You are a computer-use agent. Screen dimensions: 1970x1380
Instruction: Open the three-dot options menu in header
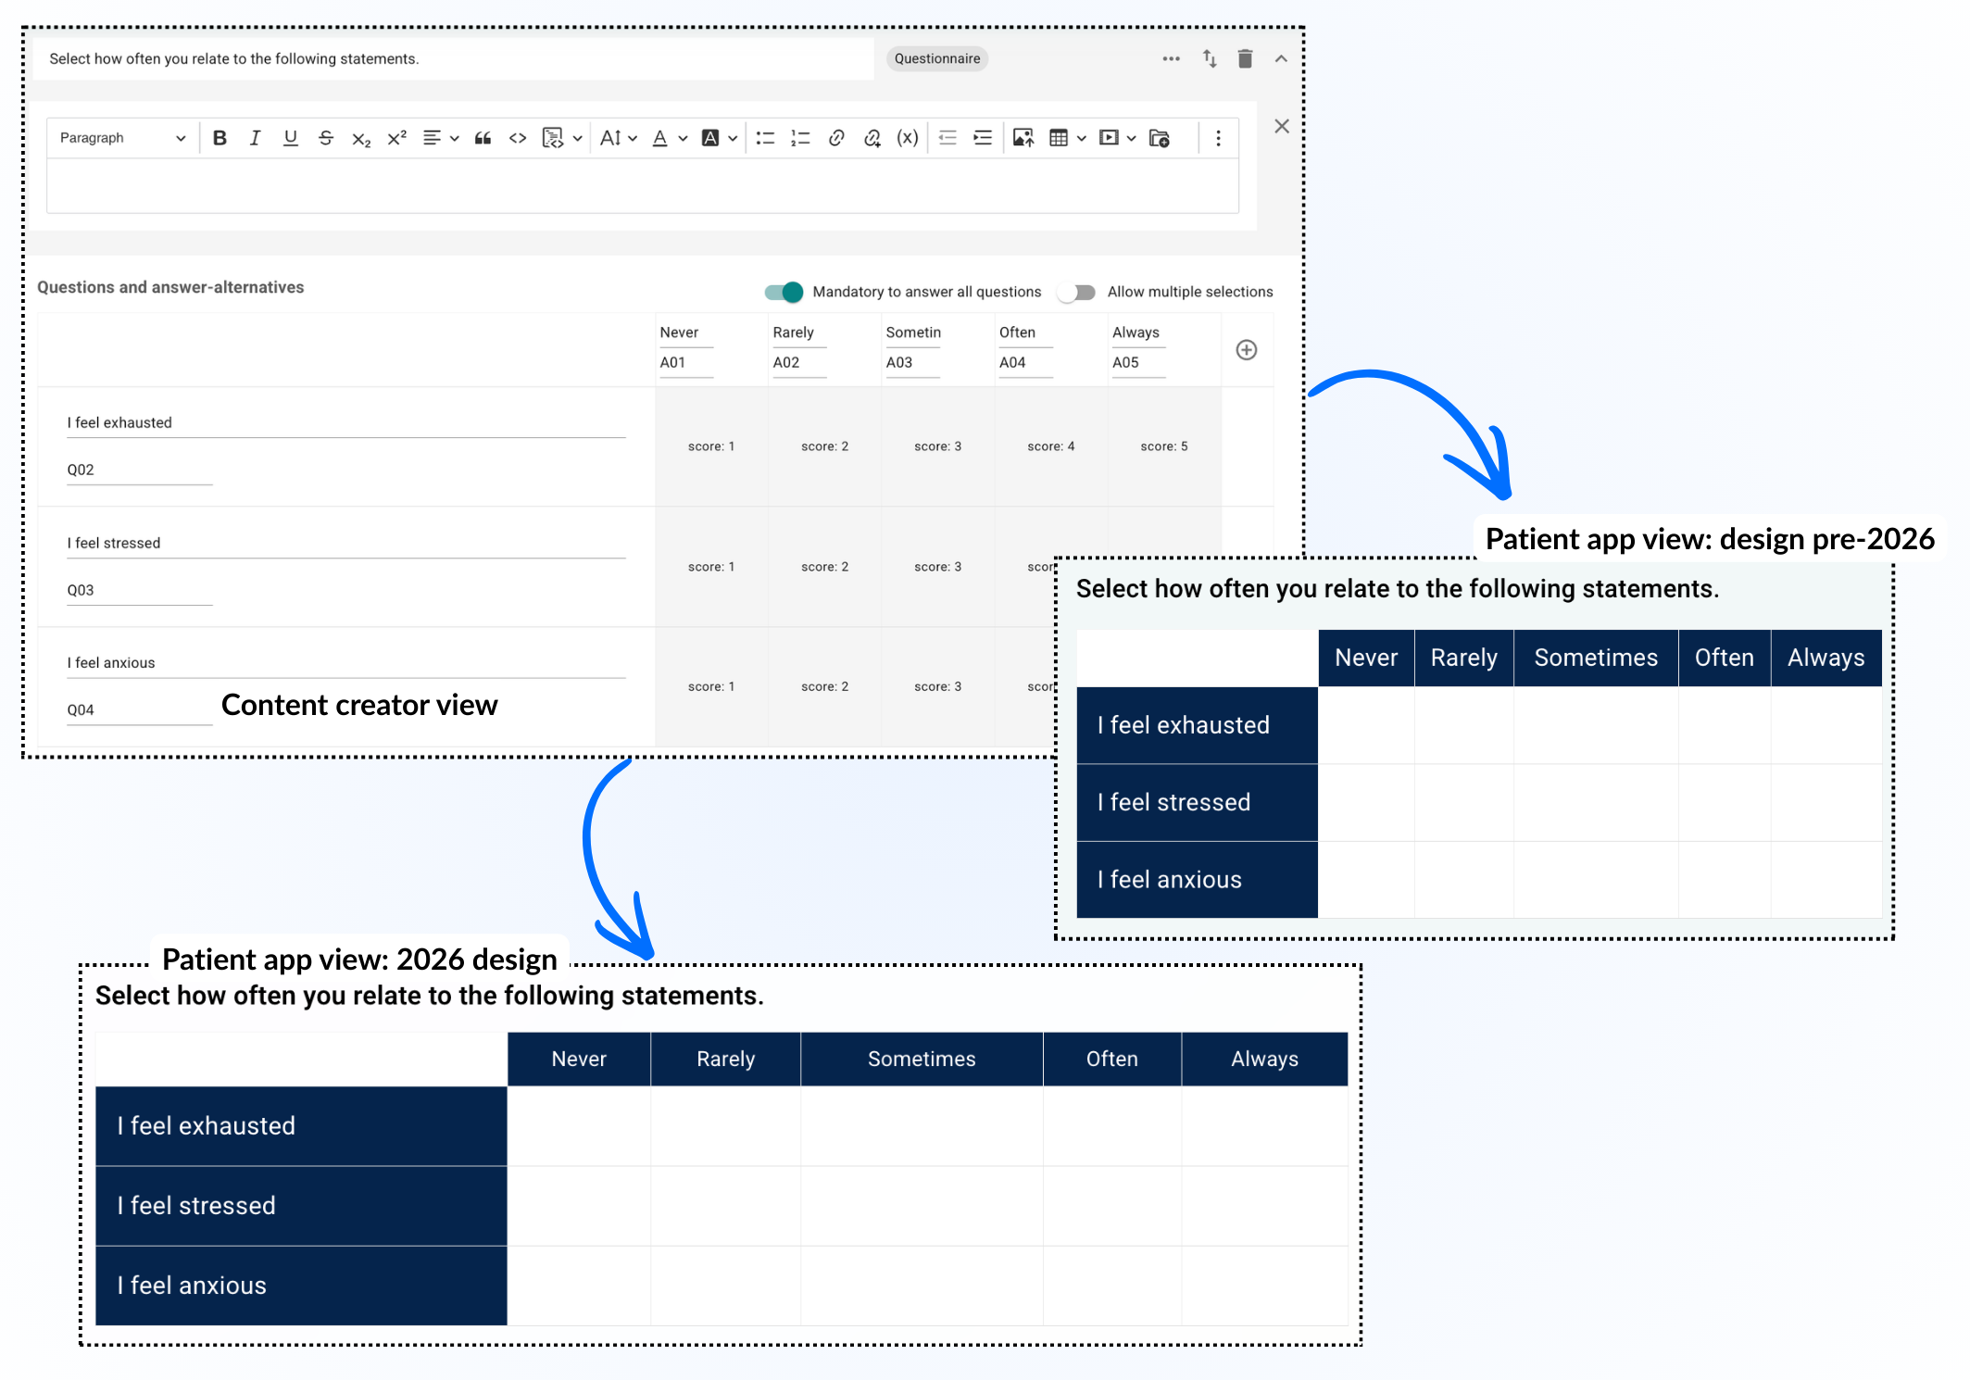(x=1171, y=58)
